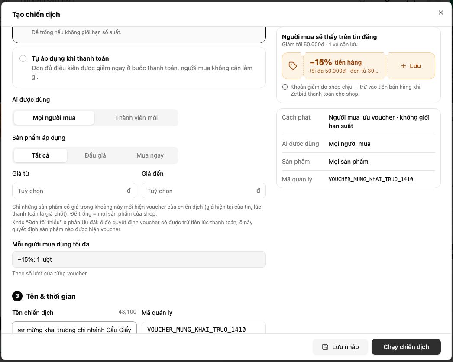Click the Cách phát label in summary
453x362 pixels.
(296, 117)
